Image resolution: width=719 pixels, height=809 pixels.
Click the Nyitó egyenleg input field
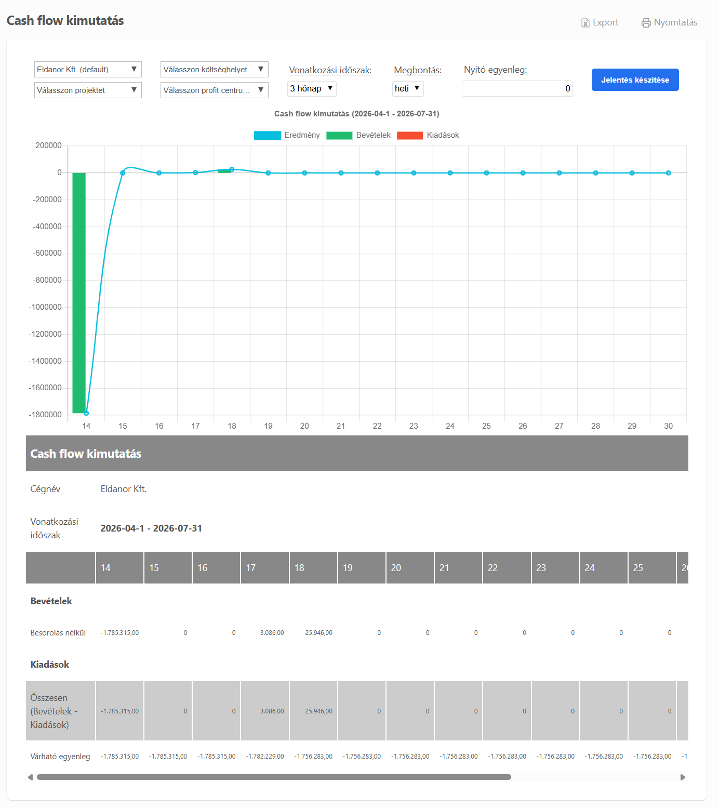coord(517,89)
